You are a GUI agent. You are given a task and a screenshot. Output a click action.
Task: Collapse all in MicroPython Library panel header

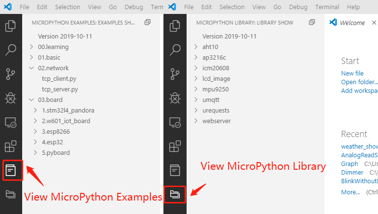click(312, 23)
